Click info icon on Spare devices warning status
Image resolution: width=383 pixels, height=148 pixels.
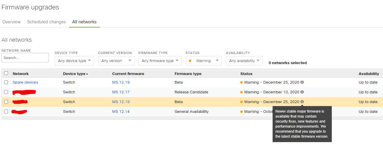point(302,82)
